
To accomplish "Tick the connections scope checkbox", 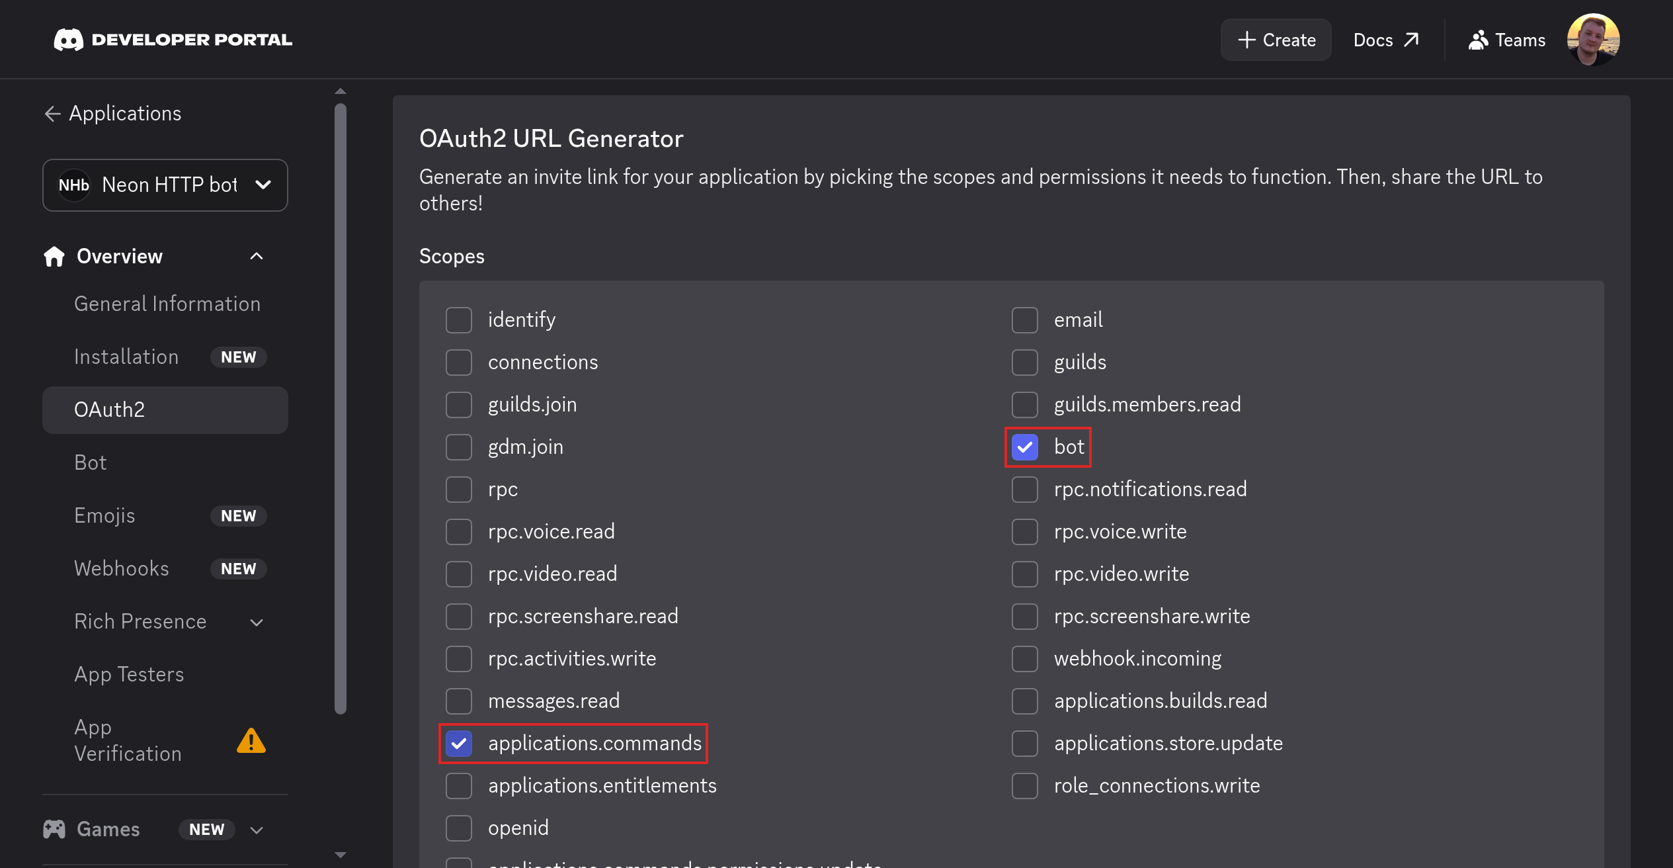I will pos(459,363).
